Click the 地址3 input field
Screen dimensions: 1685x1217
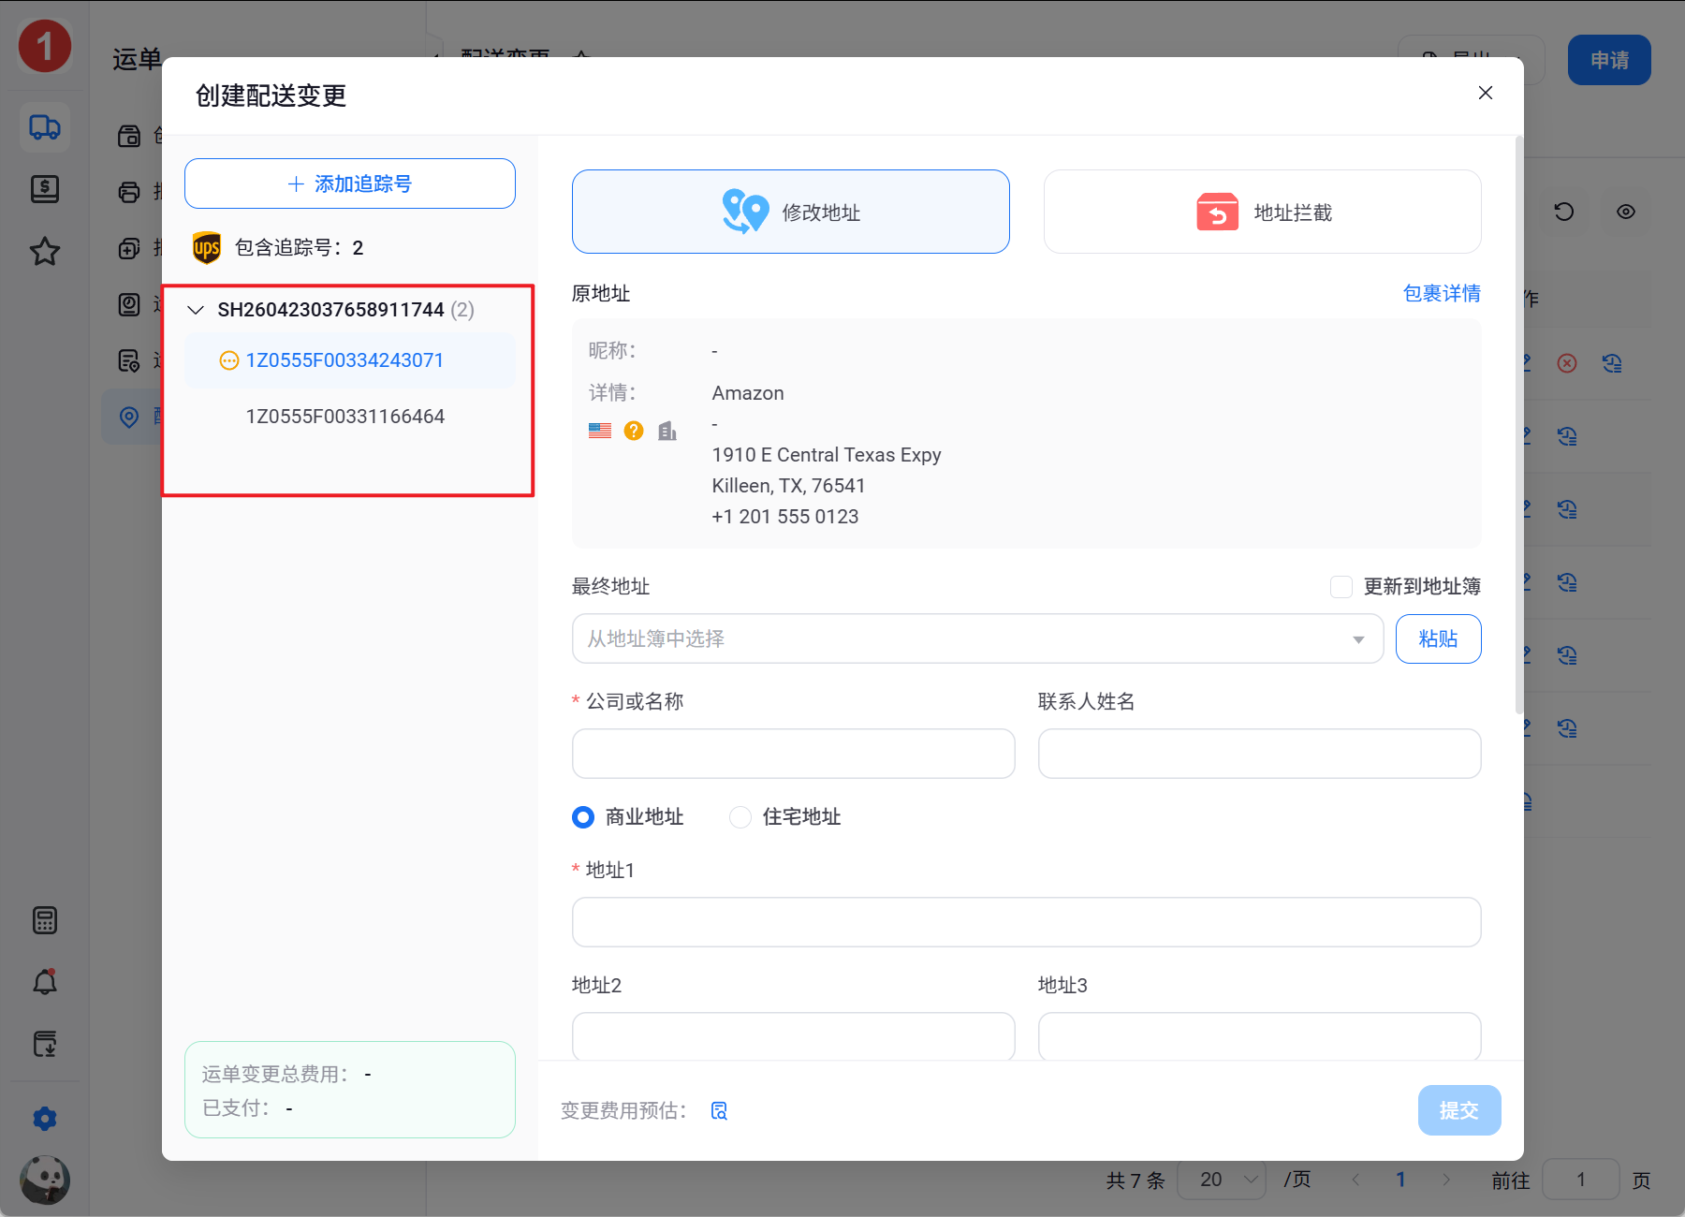click(x=1260, y=1036)
